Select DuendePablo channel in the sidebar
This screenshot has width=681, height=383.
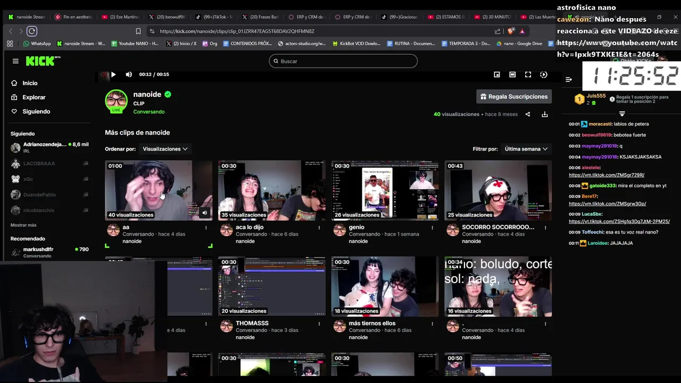[x=49, y=195]
